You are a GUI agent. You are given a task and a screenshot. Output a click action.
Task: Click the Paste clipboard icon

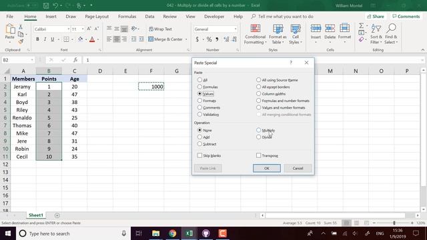(x=10, y=29)
